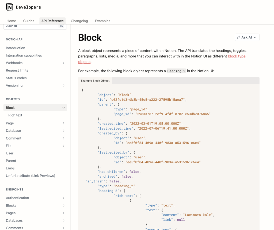Screen dimensions: 274x230
Task: Switch to the Changelog tab
Action: (79, 21)
